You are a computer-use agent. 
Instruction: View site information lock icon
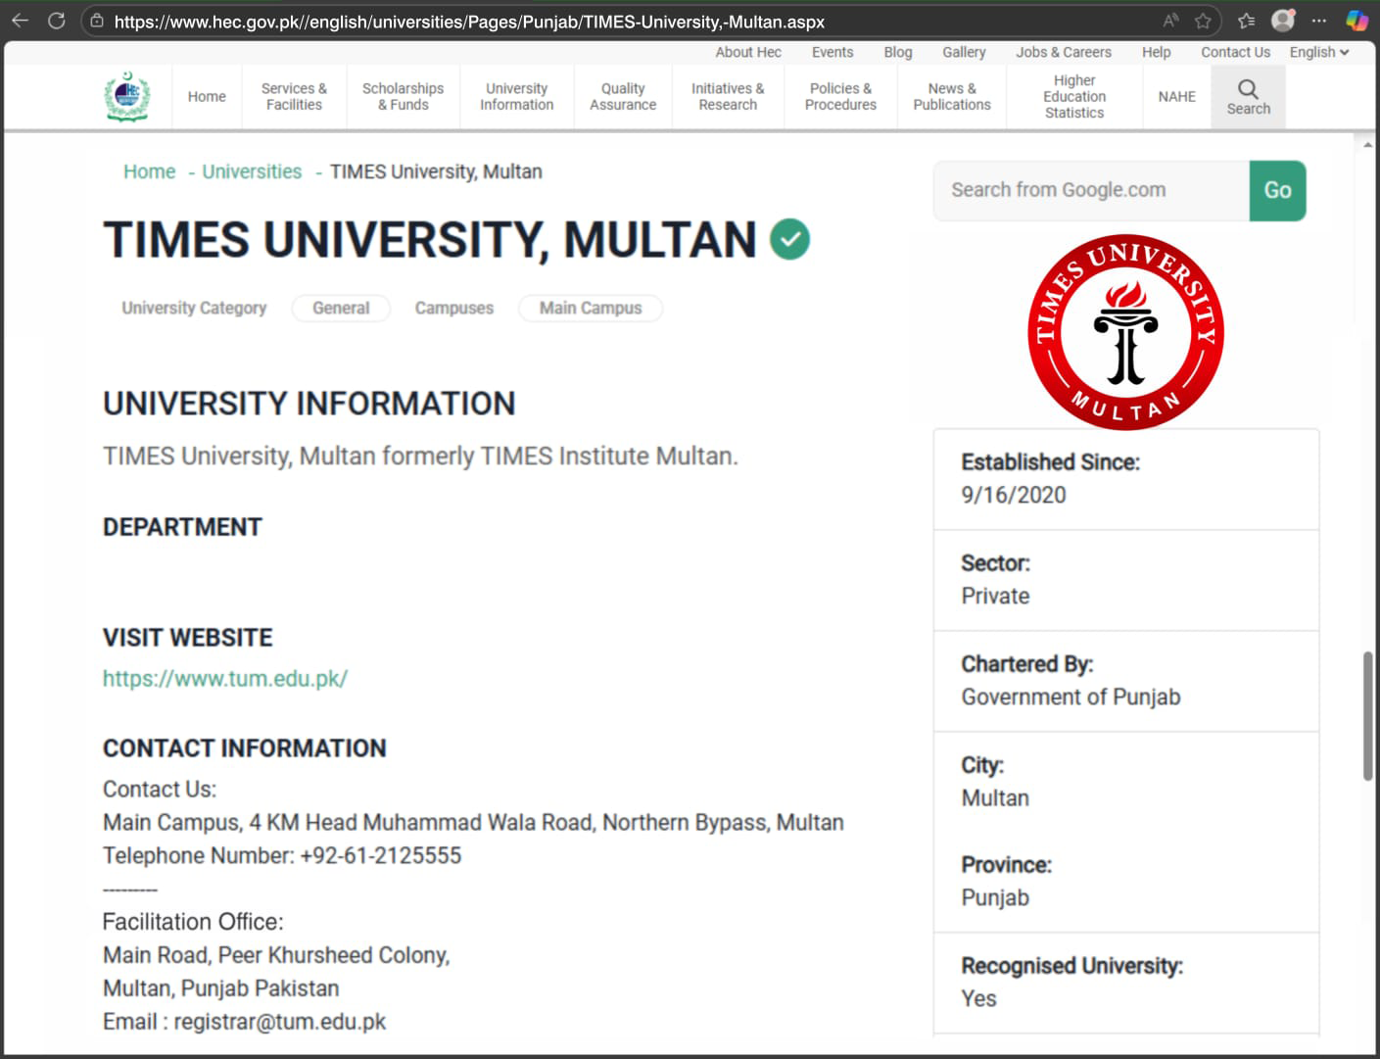[97, 21]
